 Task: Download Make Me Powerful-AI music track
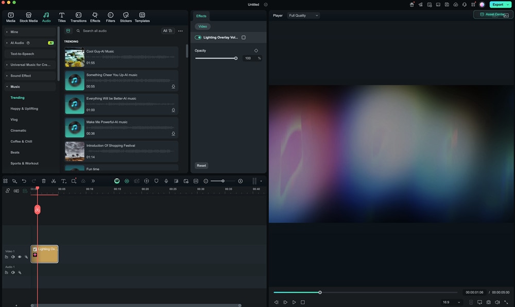(174, 133)
